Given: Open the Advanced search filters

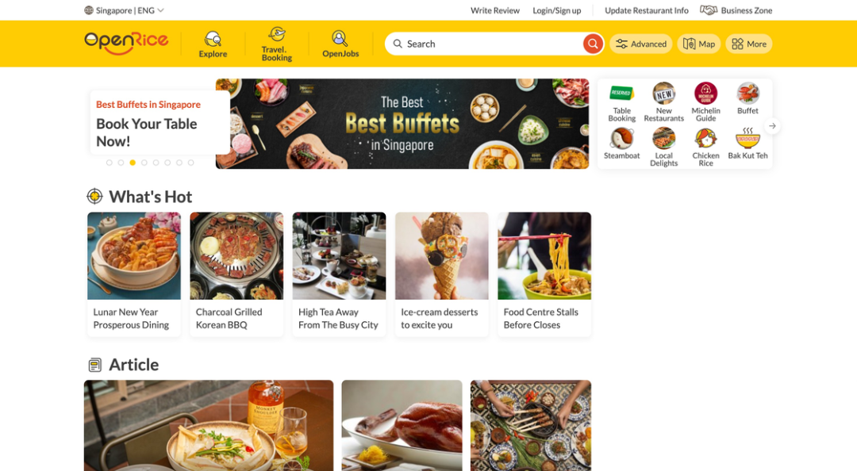Looking at the screenshot, I should [x=641, y=44].
